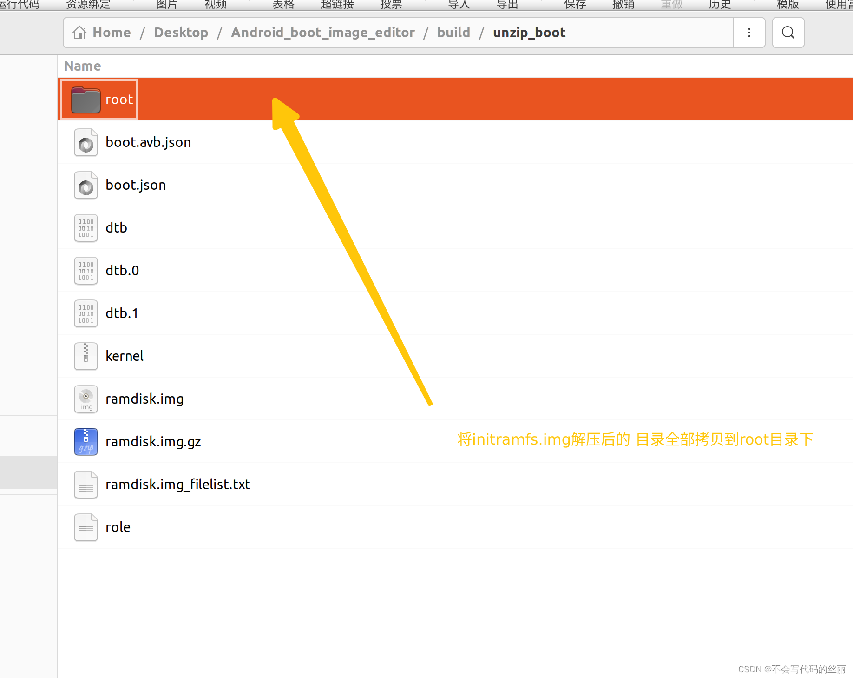Select the file name dtb
The image size is (853, 678).
pos(116,228)
